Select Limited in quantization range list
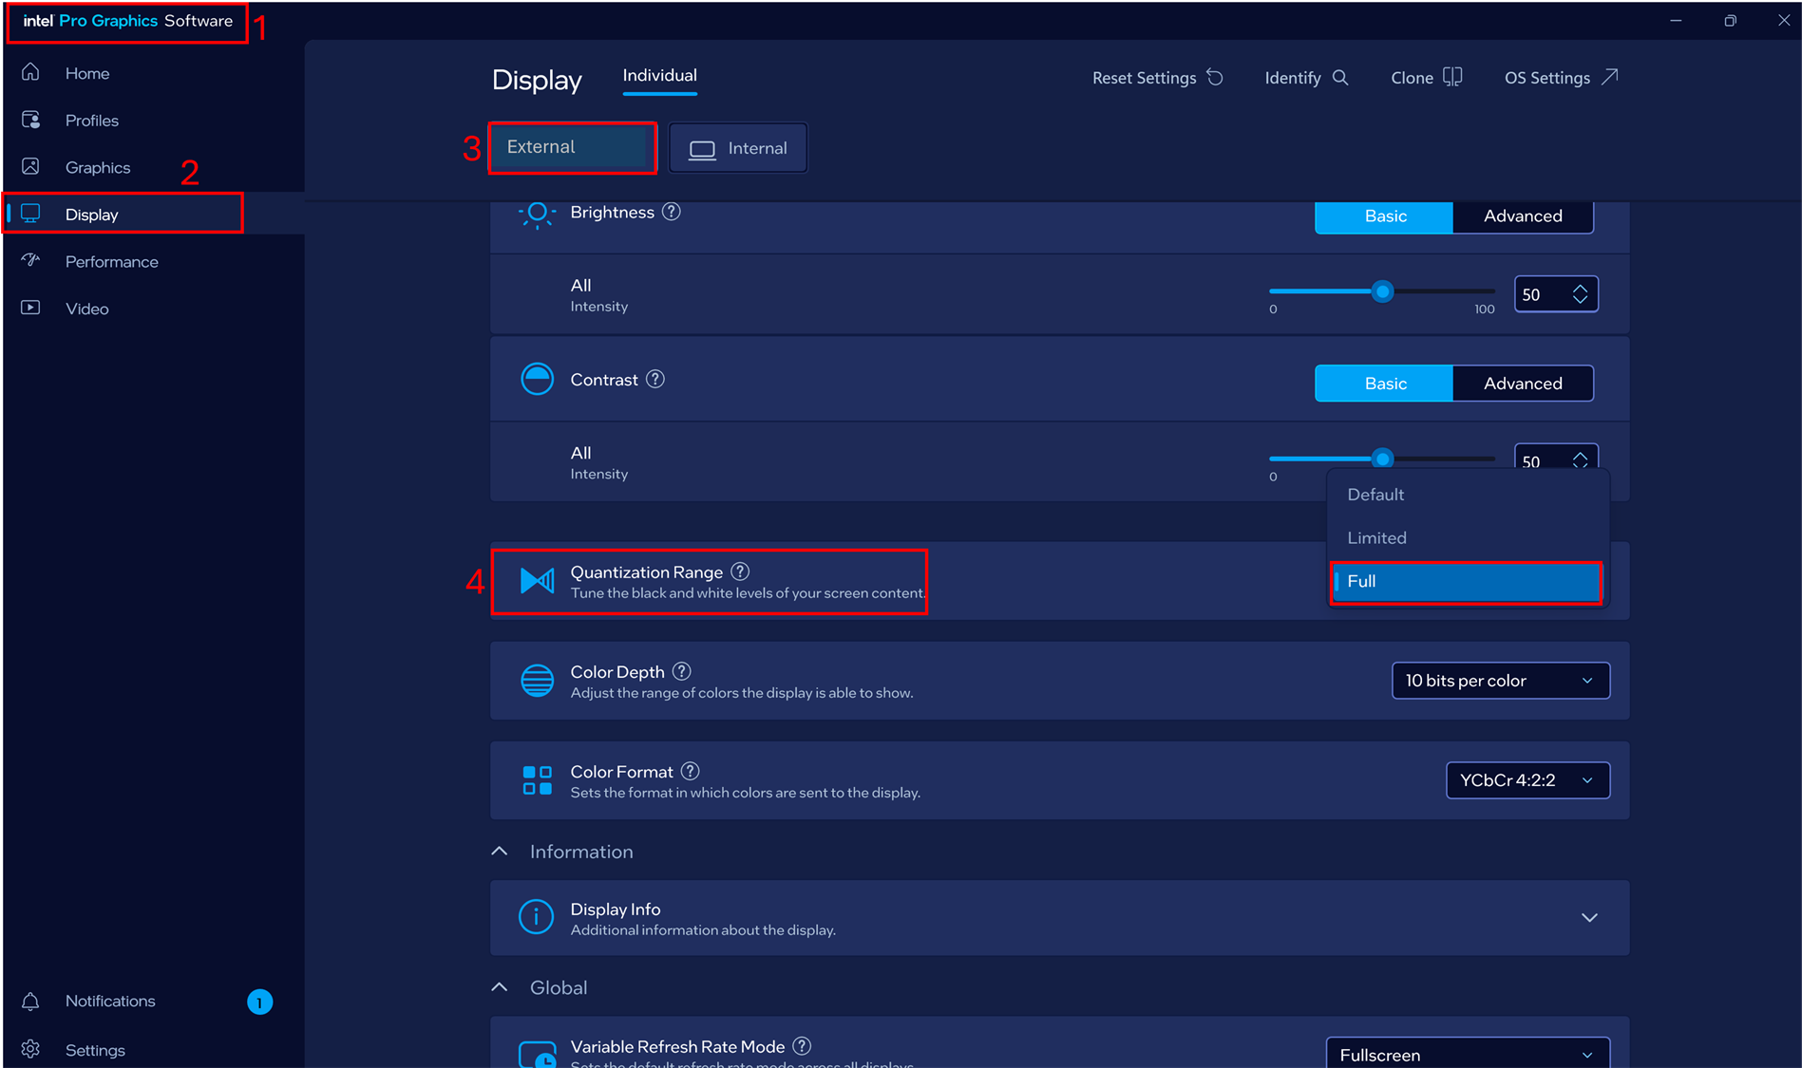Viewport: 1802px width, 1068px height. (1376, 538)
